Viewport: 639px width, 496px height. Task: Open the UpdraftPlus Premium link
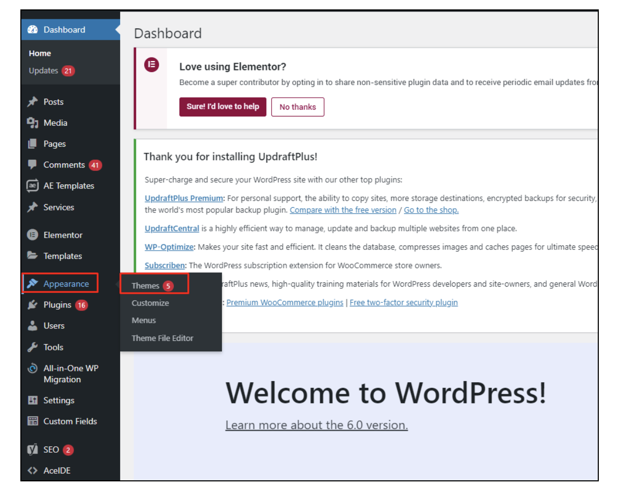tap(183, 198)
